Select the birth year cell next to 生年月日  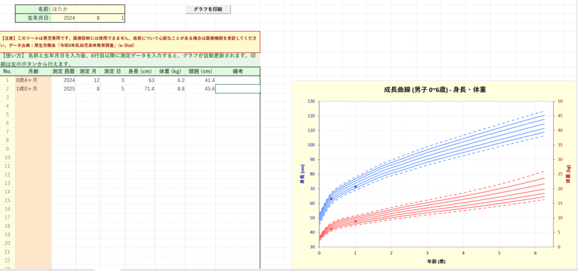(69, 18)
